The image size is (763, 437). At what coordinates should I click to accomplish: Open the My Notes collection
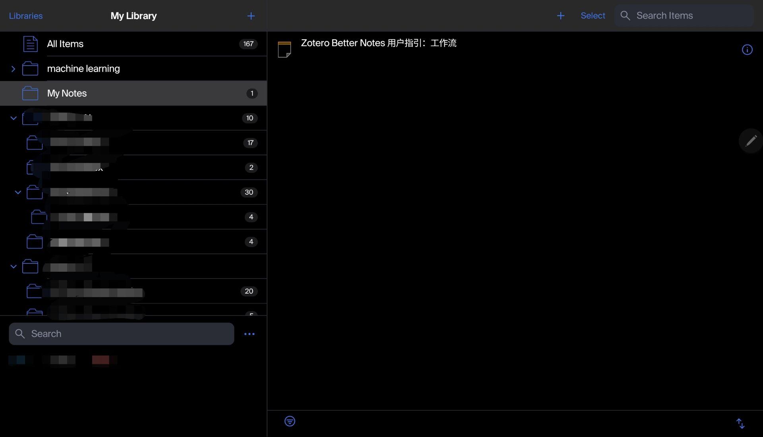(x=67, y=93)
